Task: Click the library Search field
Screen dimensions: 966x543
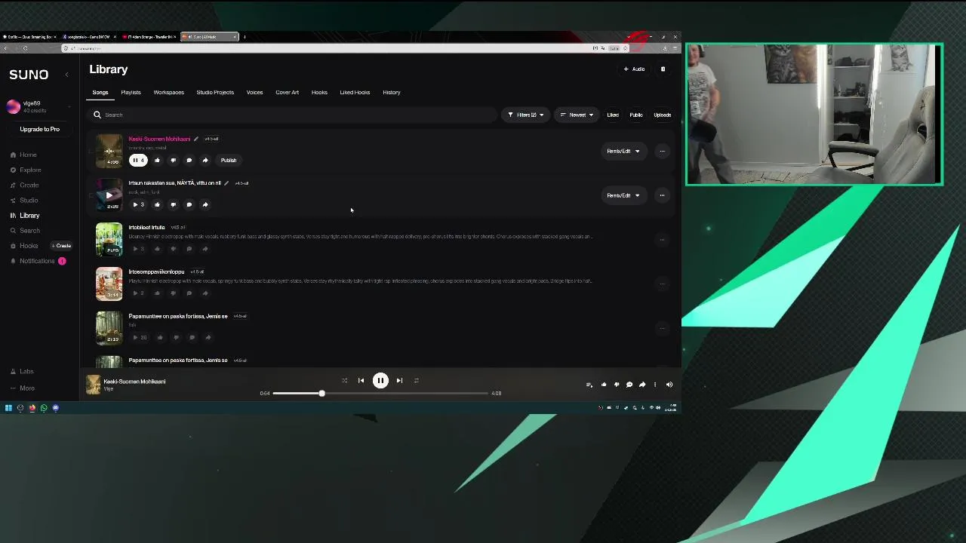Action: coord(293,115)
